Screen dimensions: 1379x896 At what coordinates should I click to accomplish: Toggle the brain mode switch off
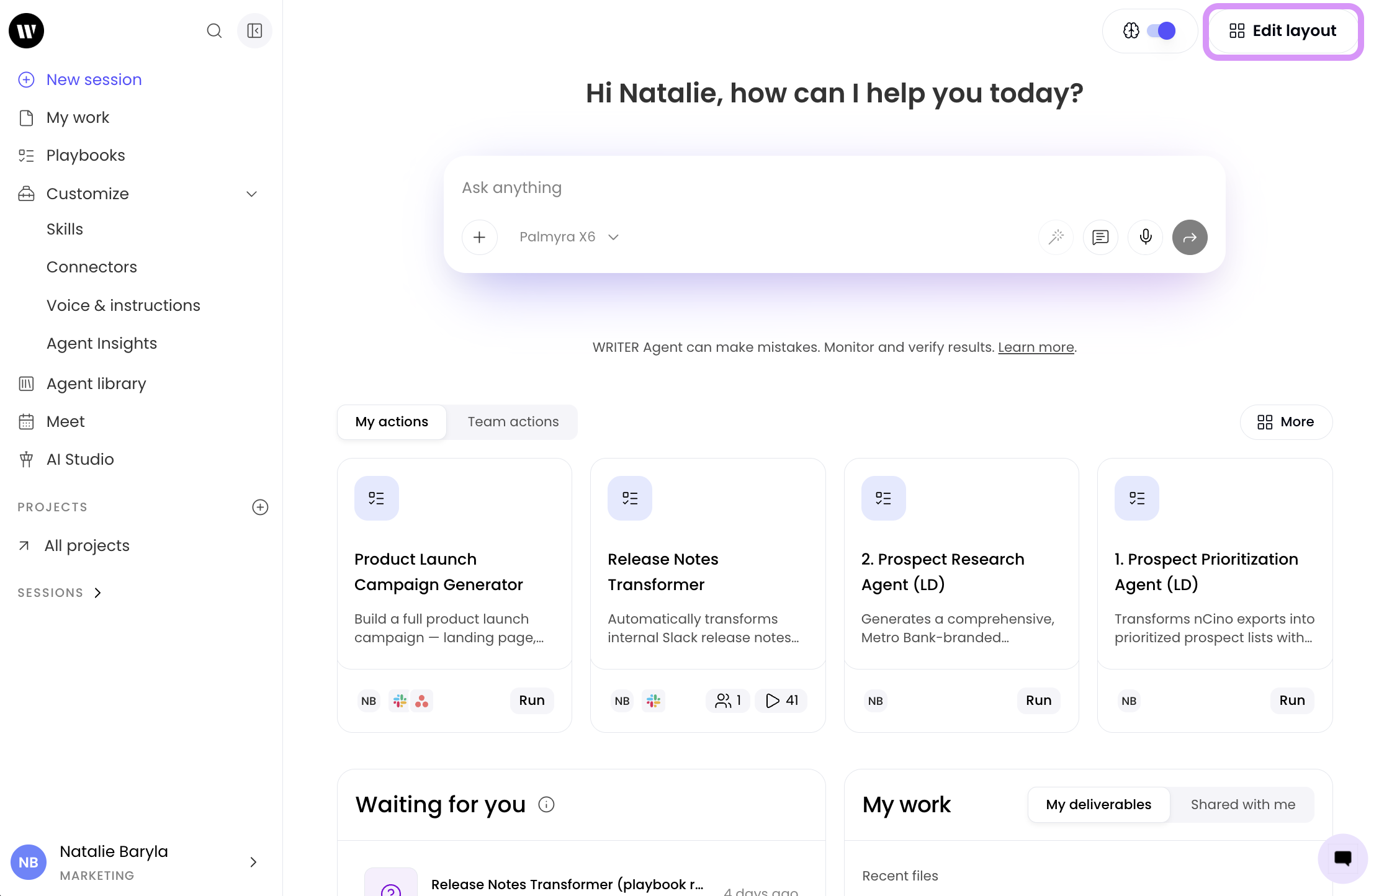tap(1161, 31)
